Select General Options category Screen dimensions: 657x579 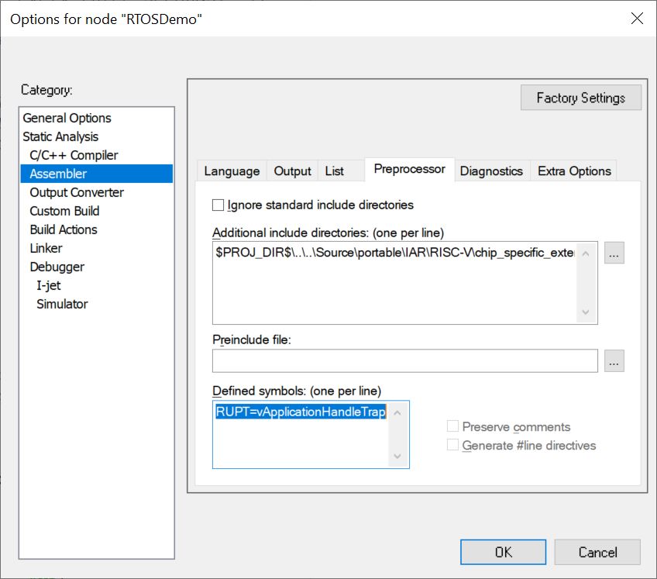[x=67, y=118]
